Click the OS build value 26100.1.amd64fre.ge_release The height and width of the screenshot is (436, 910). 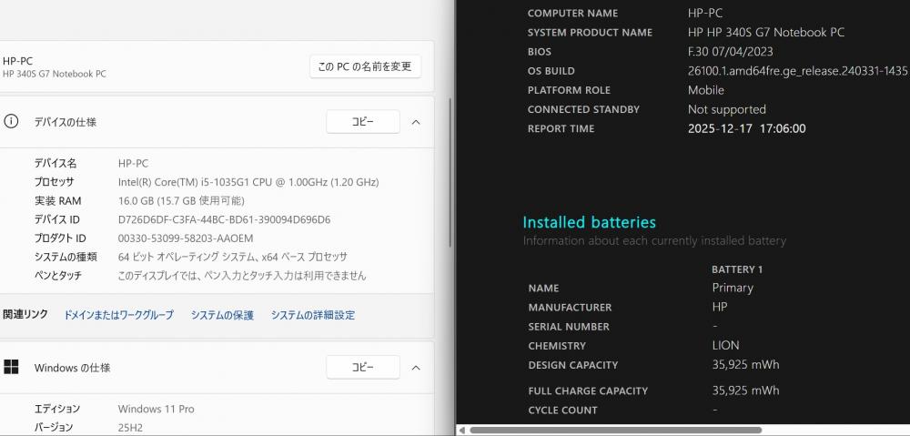click(797, 71)
